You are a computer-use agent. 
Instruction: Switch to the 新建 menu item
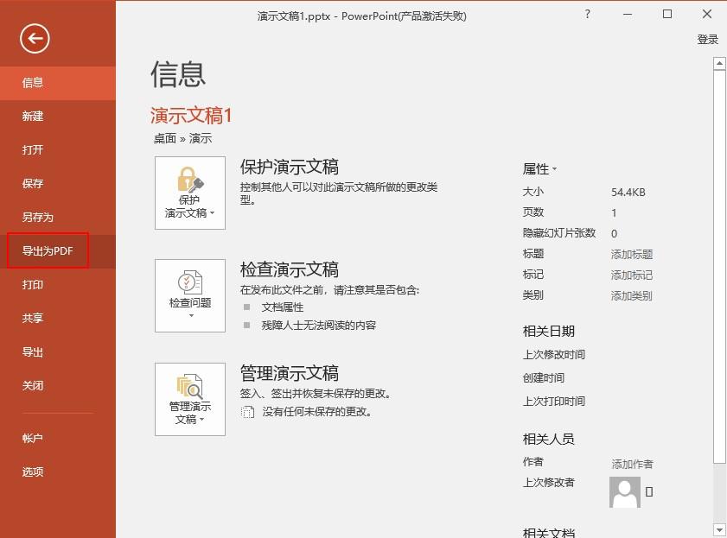[x=32, y=116]
